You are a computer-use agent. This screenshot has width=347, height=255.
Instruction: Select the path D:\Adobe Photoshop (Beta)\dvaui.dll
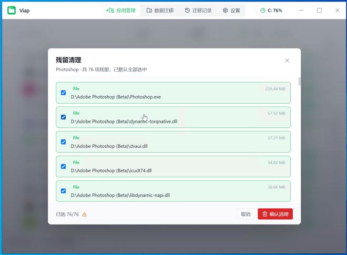click(x=109, y=146)
